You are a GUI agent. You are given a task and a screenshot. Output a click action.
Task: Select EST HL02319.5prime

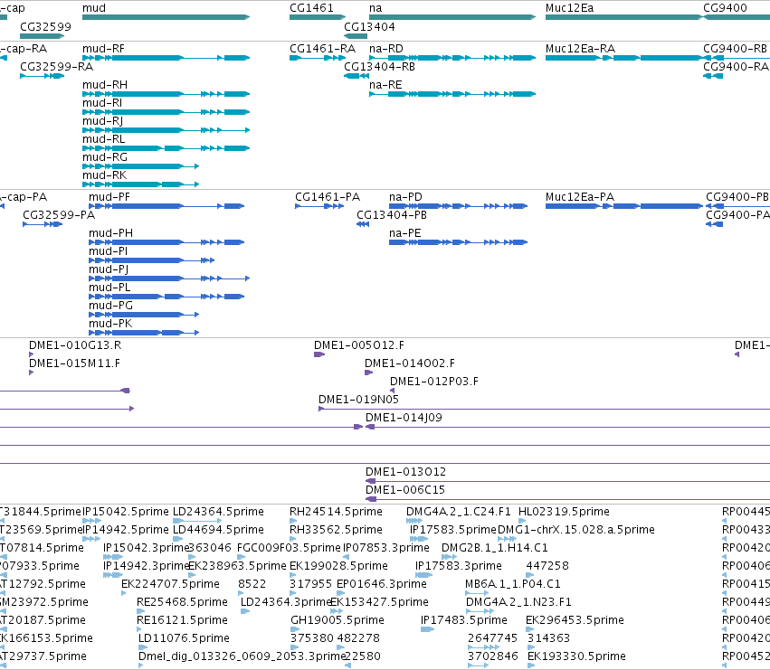(x=522, y=521)
